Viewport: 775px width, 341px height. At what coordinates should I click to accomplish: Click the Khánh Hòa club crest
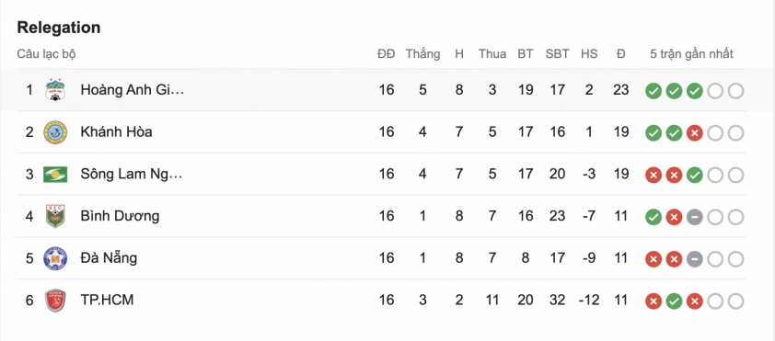(x=55, y=132)
